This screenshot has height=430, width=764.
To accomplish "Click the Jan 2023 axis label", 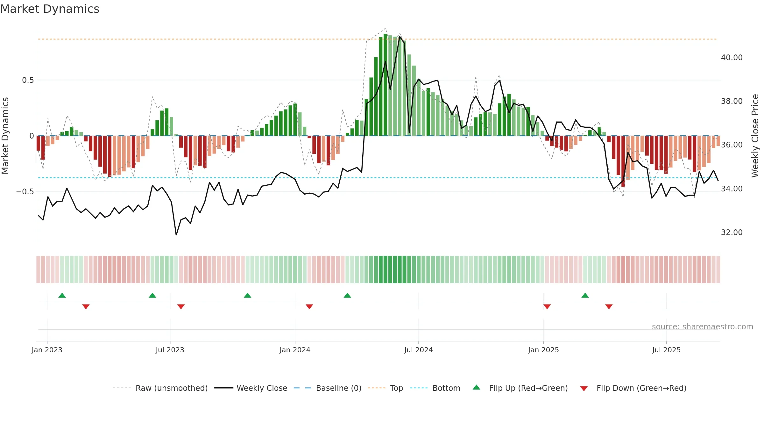I will 47,350.
